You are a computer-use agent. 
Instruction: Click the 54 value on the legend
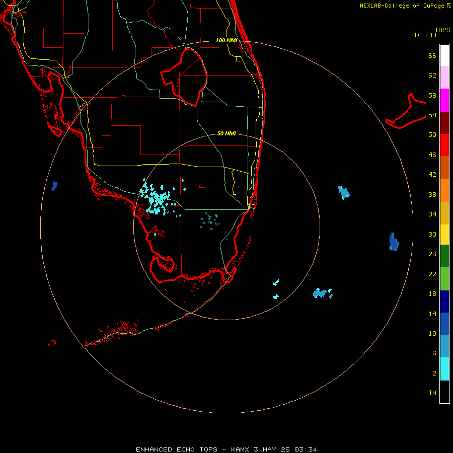pyautogui.click(x=432, y=115)
